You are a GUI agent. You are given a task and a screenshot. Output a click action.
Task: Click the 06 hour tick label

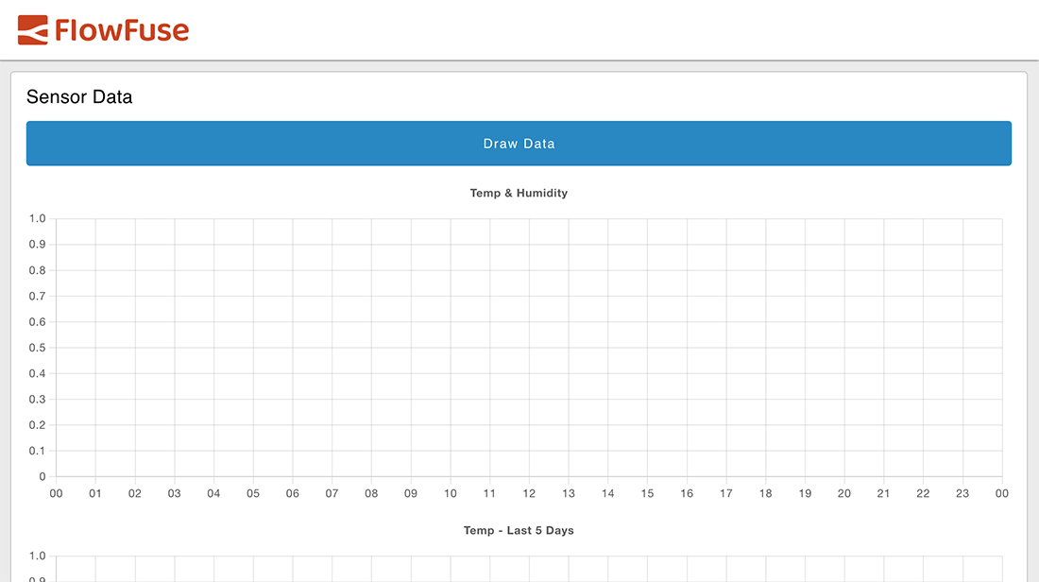(x=293, y=493)
